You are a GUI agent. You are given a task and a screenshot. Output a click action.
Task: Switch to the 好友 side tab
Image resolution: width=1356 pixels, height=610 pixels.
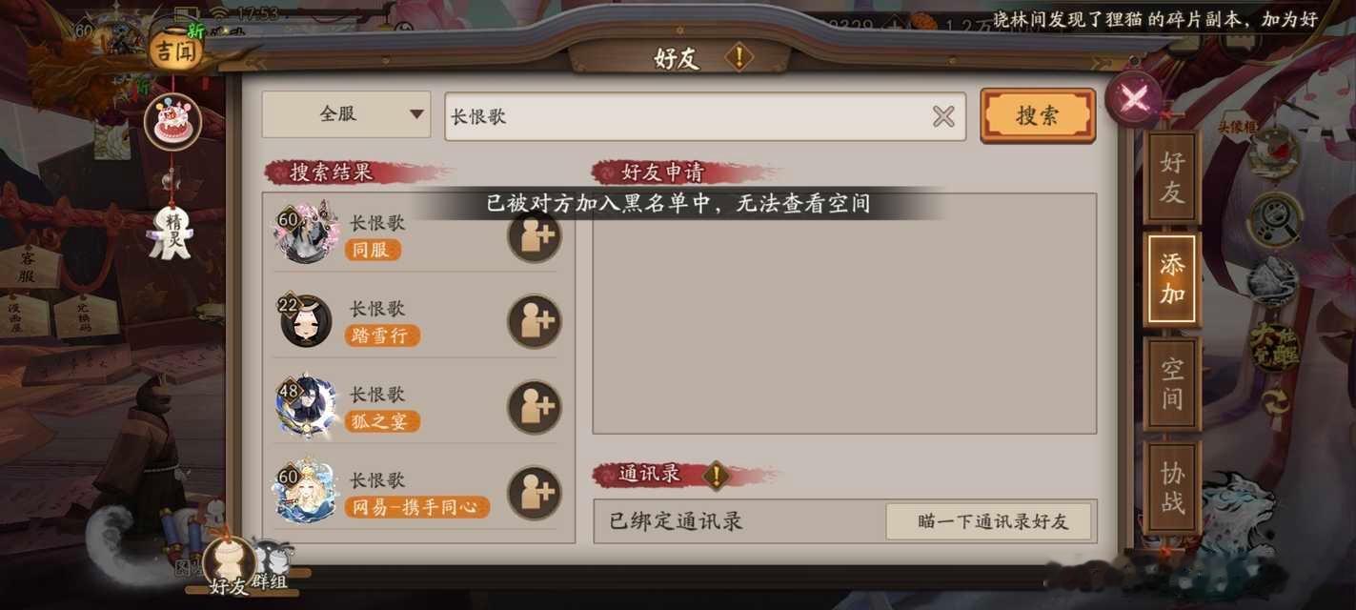click(1172, 178)
